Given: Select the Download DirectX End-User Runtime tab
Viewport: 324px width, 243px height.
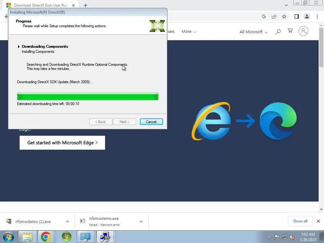Looking at the screenshot, I should click(x=41, y=5).
